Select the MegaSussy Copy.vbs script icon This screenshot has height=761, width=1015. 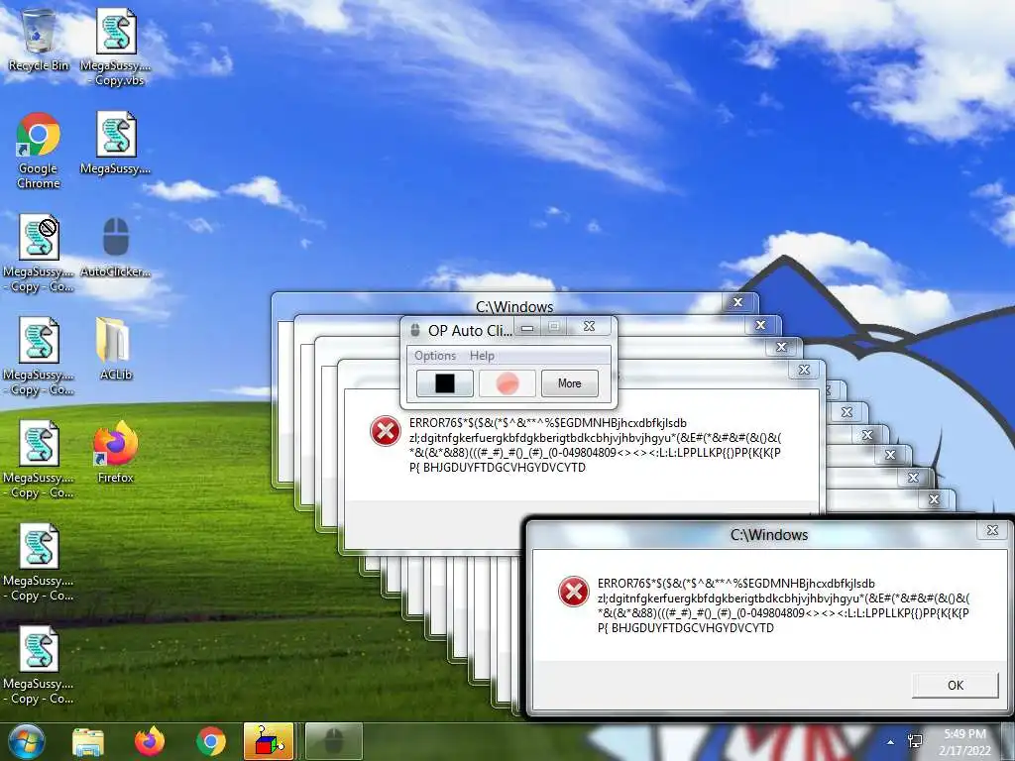coord(116,47)
